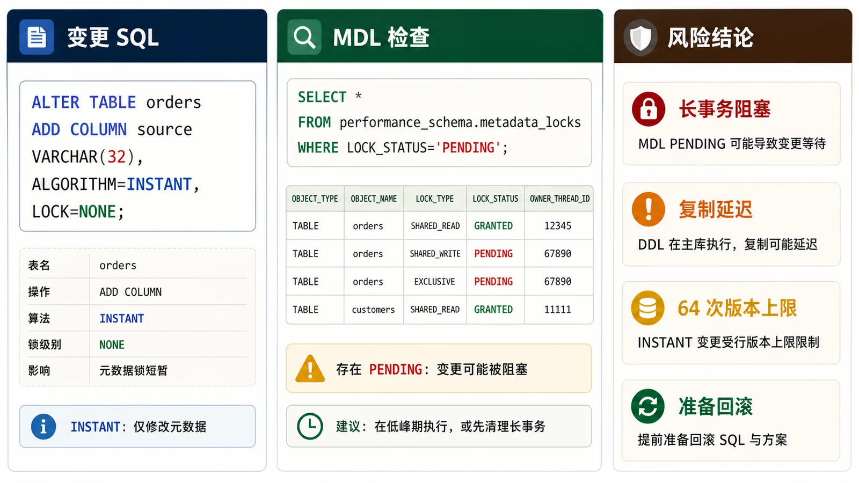
Task: Click thread ID 11111
Action: [558, 310]
